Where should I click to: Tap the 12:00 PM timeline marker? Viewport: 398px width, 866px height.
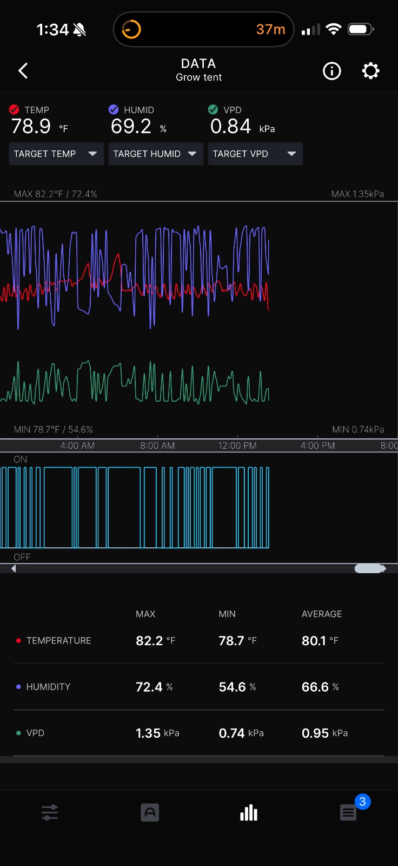tap(237, 445)
